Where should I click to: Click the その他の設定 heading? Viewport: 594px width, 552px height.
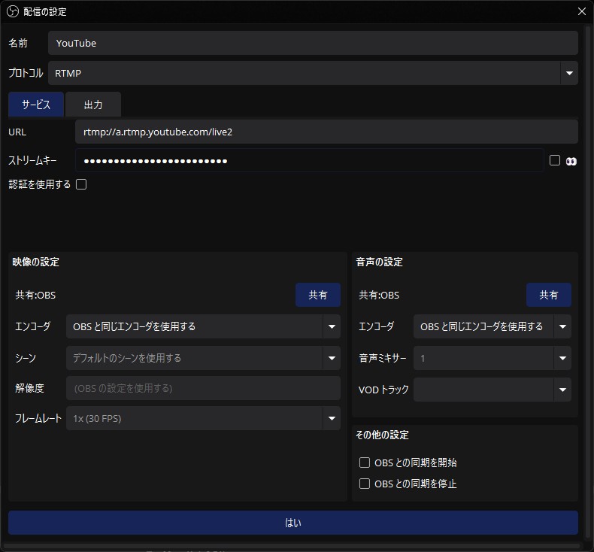pyautogui.click(x=382, y=435)
